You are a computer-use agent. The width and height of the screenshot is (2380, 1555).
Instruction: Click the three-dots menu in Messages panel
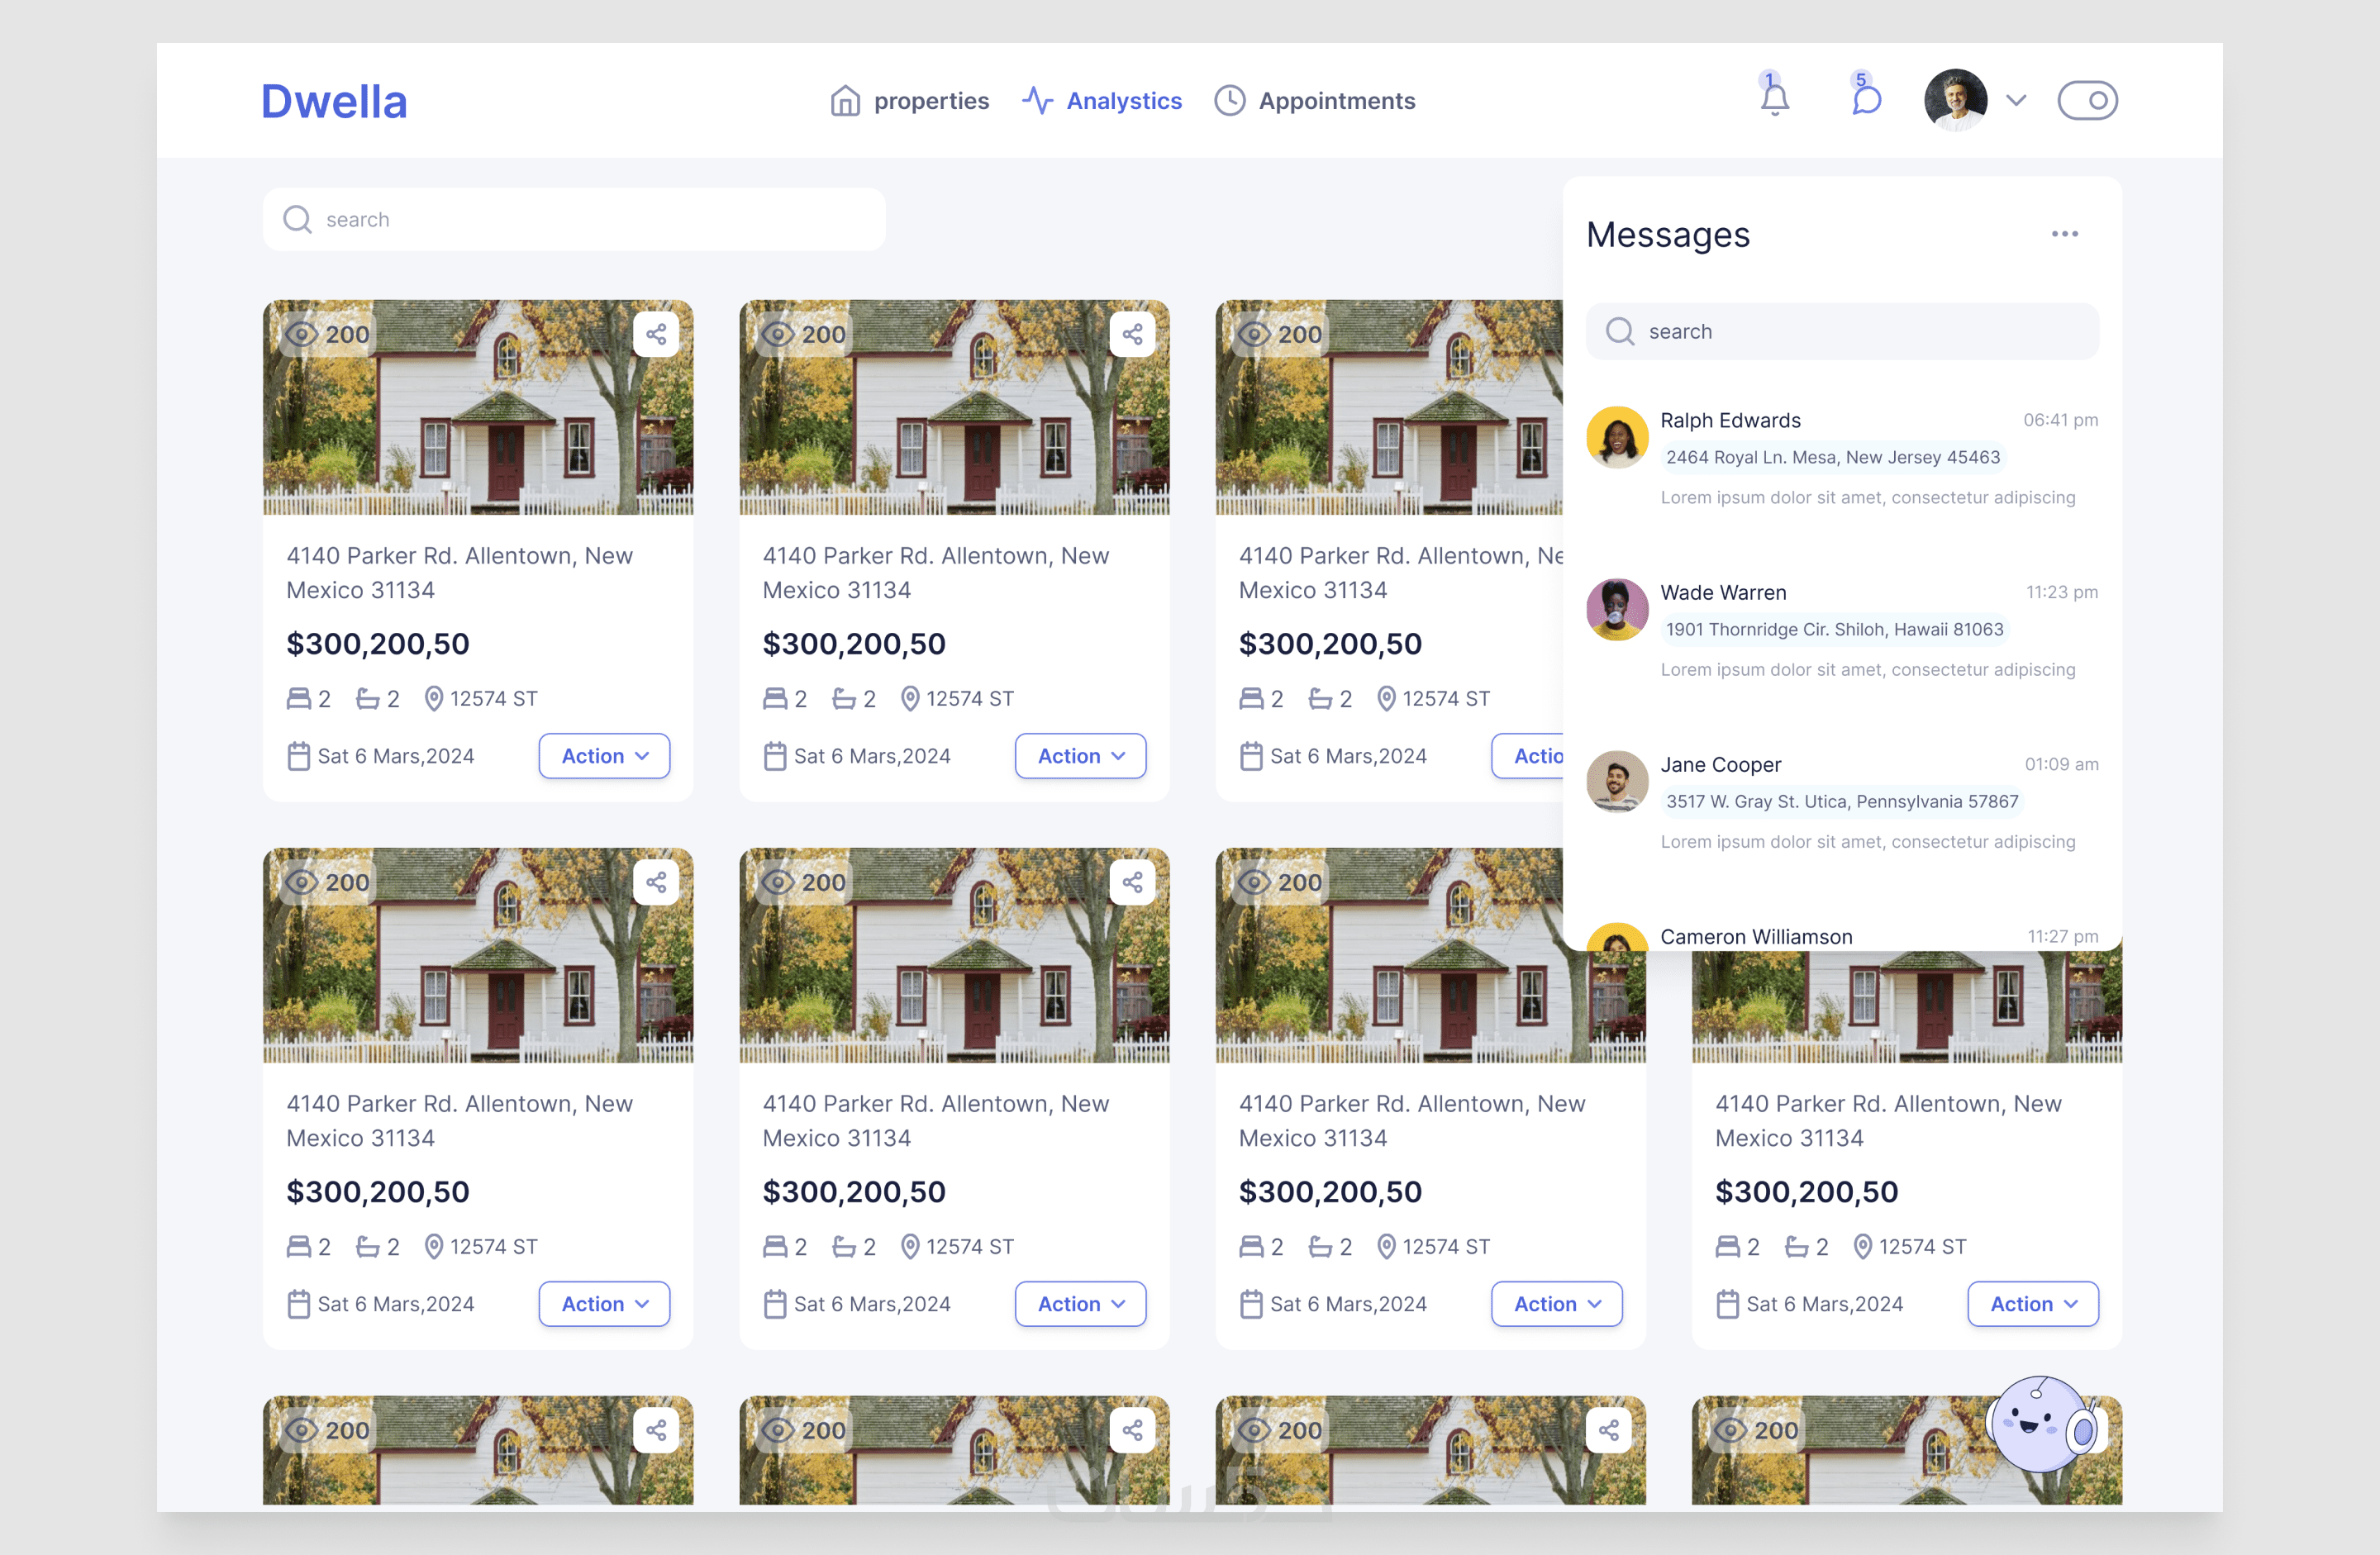[2064, 234]
